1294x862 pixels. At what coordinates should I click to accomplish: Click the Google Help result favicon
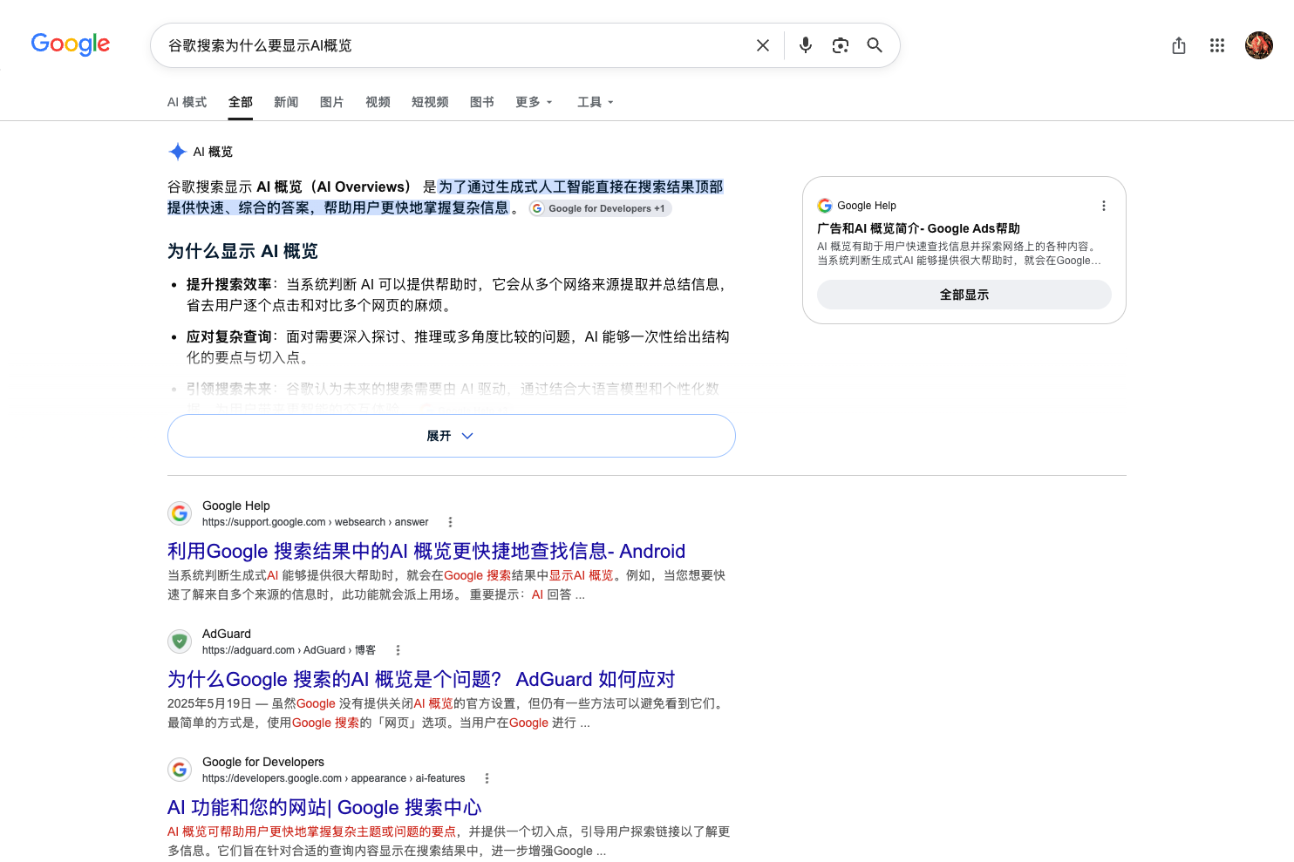(180, 513)
